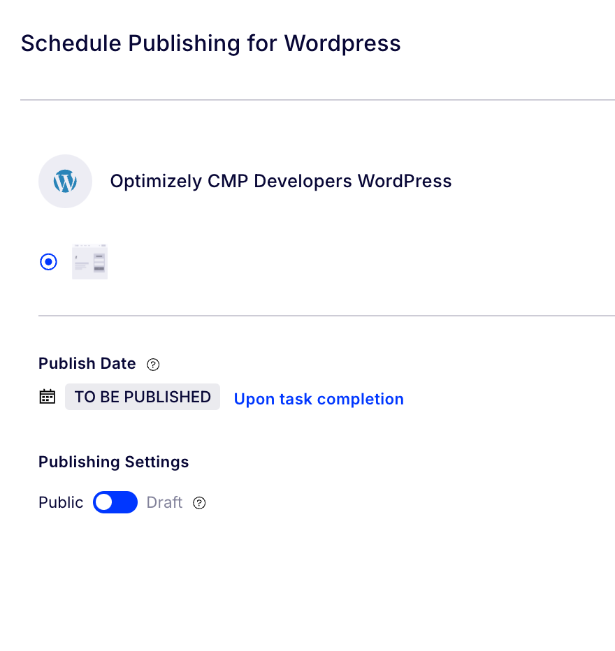Click the Publishing Settings heading
This screenshot has height=651, width=615.
(114, 462)
